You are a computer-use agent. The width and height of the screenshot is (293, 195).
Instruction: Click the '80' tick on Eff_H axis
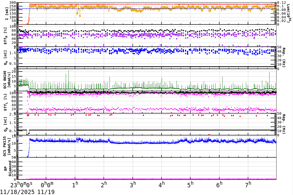(14, 31)
